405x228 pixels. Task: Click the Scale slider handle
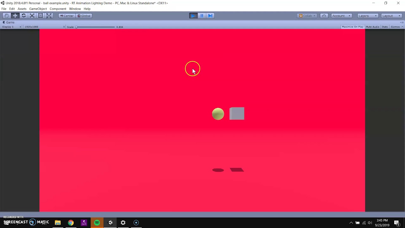click(x=76, y=27)
